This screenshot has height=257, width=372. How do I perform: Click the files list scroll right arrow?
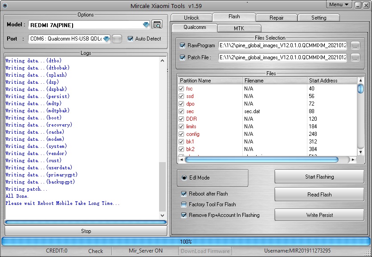tap(353, 160)
